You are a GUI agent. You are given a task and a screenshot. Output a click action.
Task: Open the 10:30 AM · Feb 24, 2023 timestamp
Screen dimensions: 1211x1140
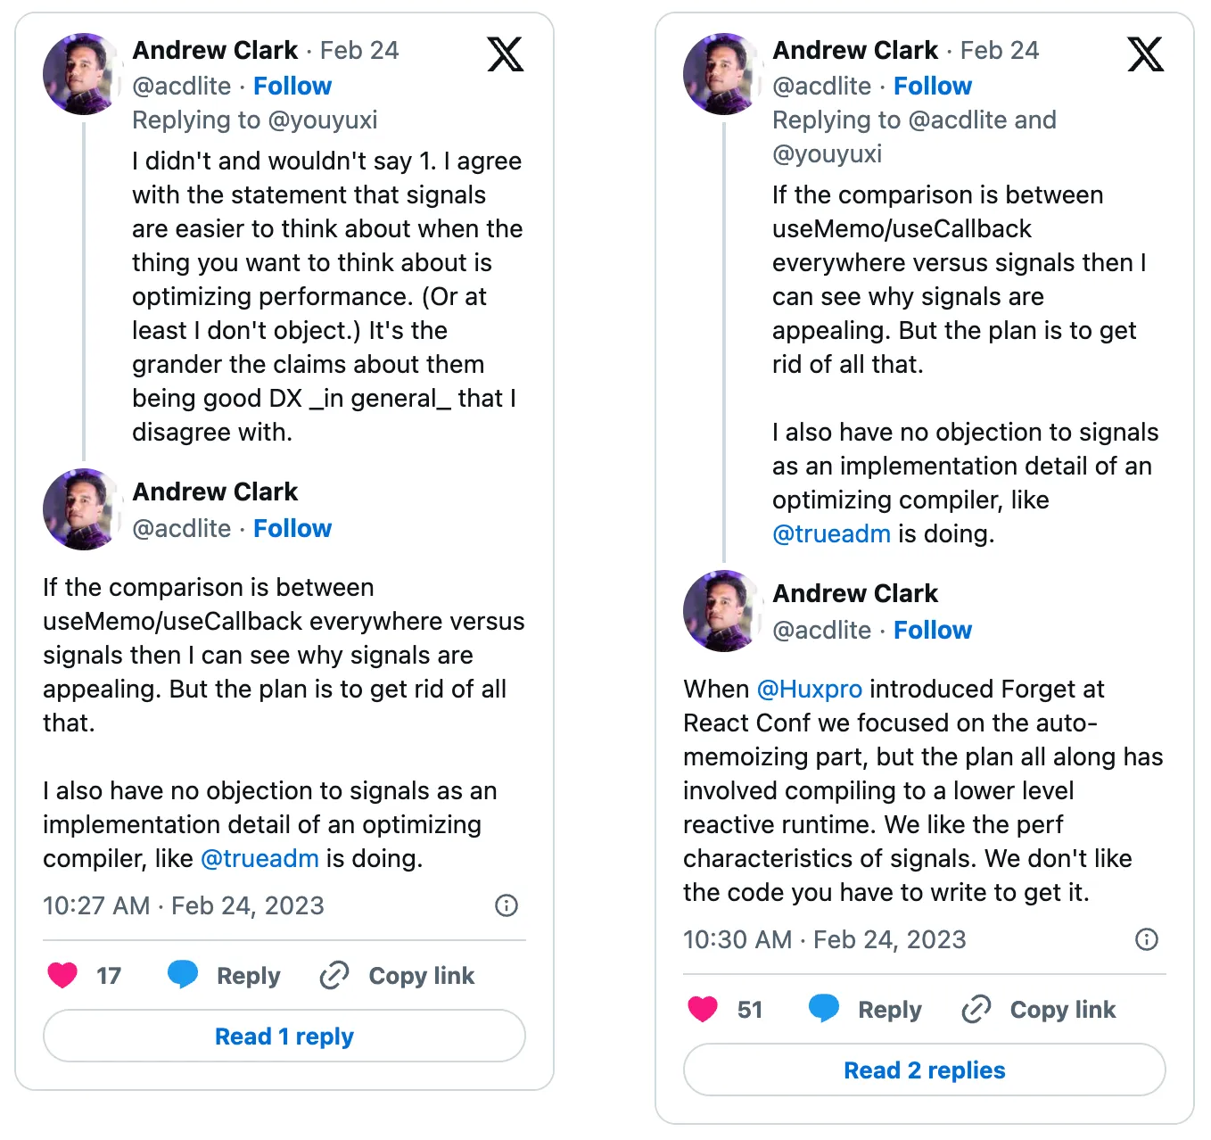pyautogui.click(x=824, y=939)
